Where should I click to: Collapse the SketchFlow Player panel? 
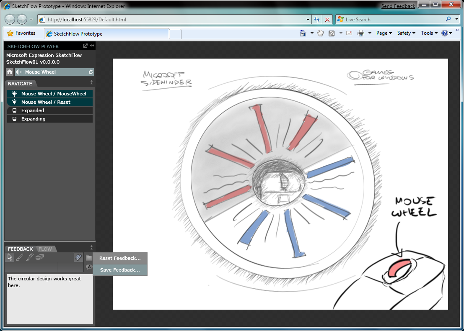[92, 46]
